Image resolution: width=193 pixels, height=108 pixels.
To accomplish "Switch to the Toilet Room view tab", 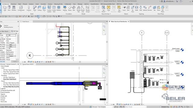I will coord(26,22).
